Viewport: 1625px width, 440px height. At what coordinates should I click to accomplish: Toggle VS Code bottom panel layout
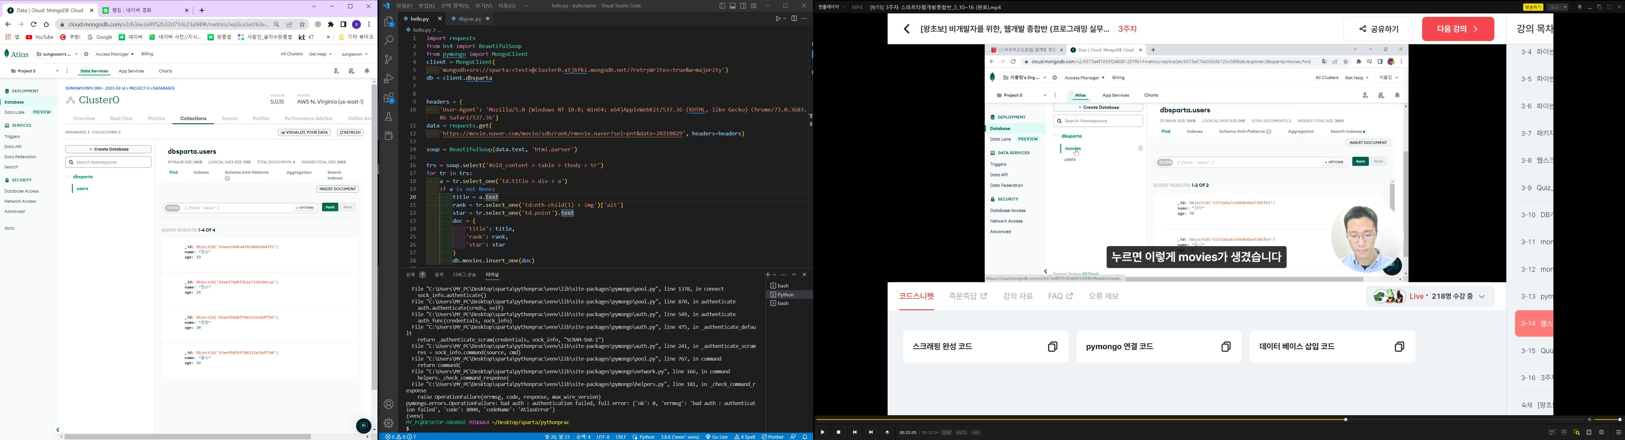coord(733,6)
